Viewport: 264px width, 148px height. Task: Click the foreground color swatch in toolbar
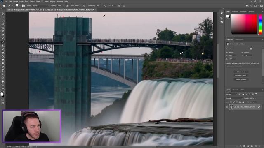click(2, 95)
